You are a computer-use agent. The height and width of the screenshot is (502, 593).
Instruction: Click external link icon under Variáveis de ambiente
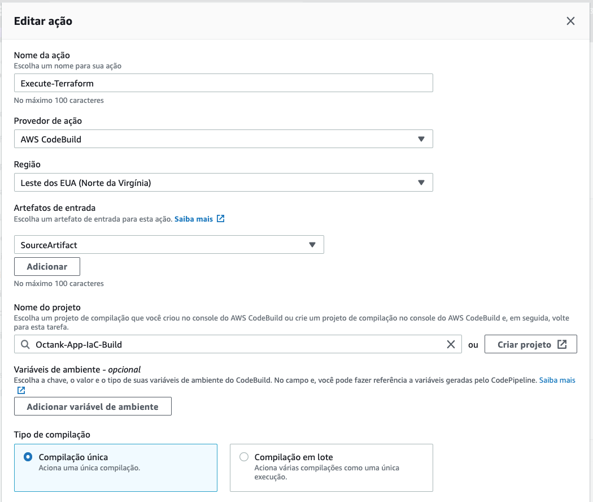pyautogui.click(x=21, y=390)
